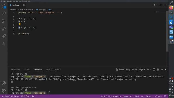The image size is (174, 98).
Task: Open the Selection menu
Action: point(9,1)
